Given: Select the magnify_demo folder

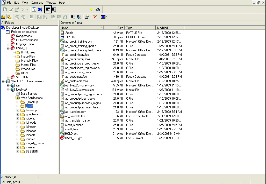Looking at the screenshot, I should click(35, 143).
